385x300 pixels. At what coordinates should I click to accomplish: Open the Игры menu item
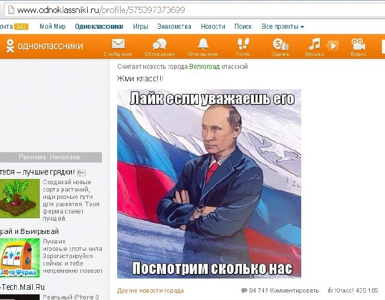point(140,27)
